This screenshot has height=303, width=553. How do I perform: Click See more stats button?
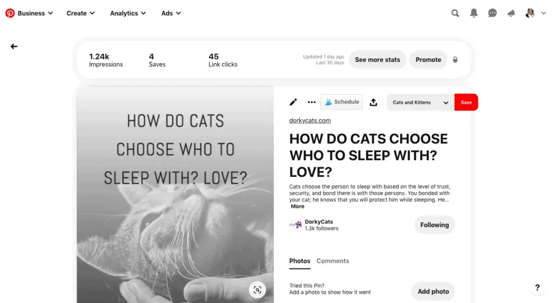click(377, 60)
